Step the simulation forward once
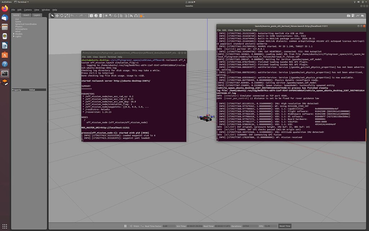 [x=131, y=226]
